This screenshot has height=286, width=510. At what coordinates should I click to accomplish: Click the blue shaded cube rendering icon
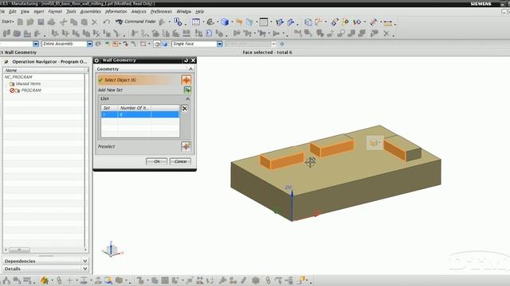point(225,21)
